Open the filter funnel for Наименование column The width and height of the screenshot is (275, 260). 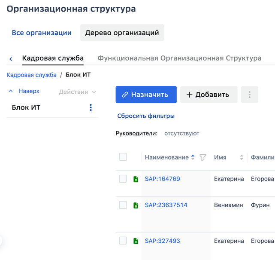click(x=203, y=157)
